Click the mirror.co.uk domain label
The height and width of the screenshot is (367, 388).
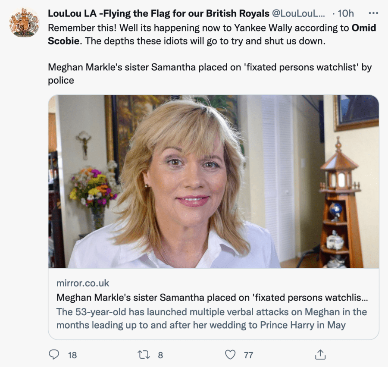(83, 283)
